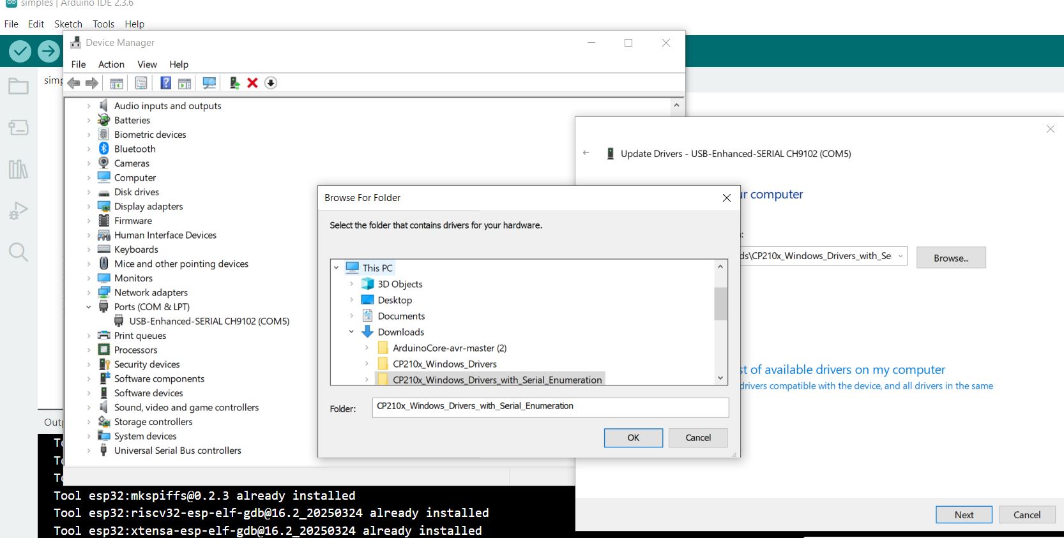
Task: Select the 3D Objects cube icon
Action: pos(367,284)
